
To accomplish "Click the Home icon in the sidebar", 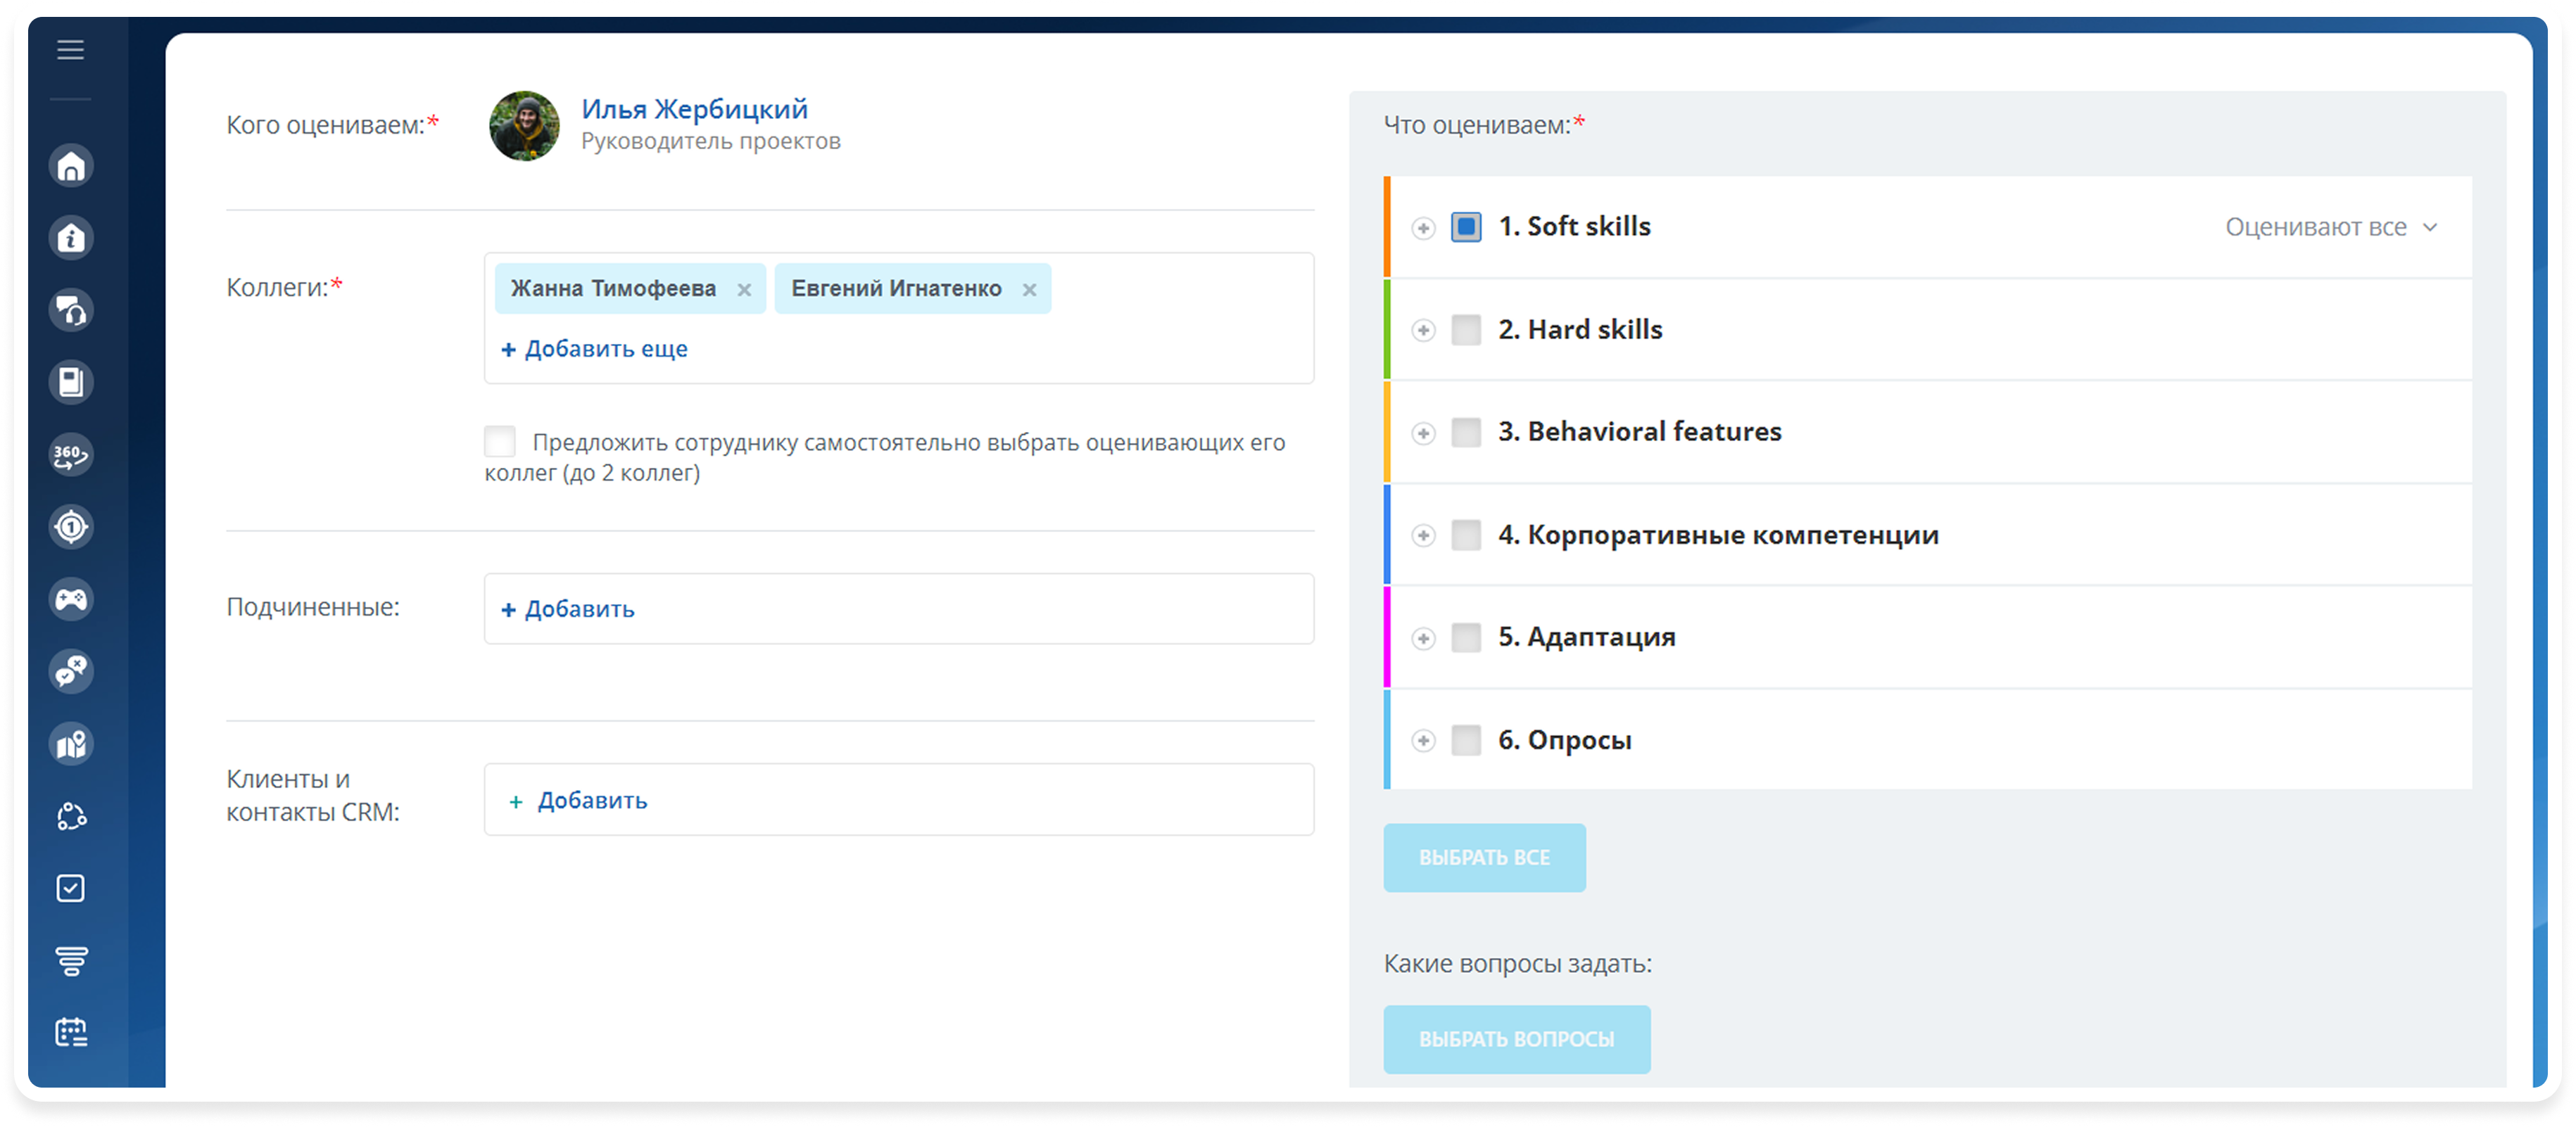I will coord(71,166).
